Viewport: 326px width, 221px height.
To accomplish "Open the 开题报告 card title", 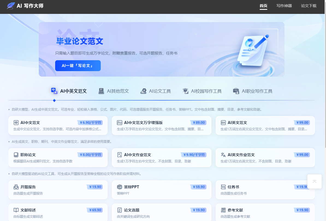I will [28, 187].
